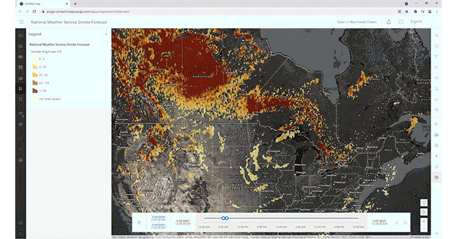The height and width of the screenshot is (239, 457).
Task: Open the hamburger main menu
Action: (21, 22)
